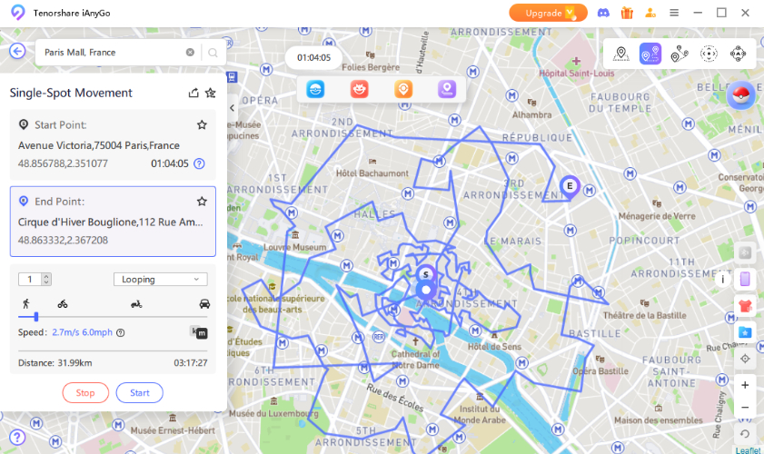Select the Jump Teleport mode icon

point(709,54)
